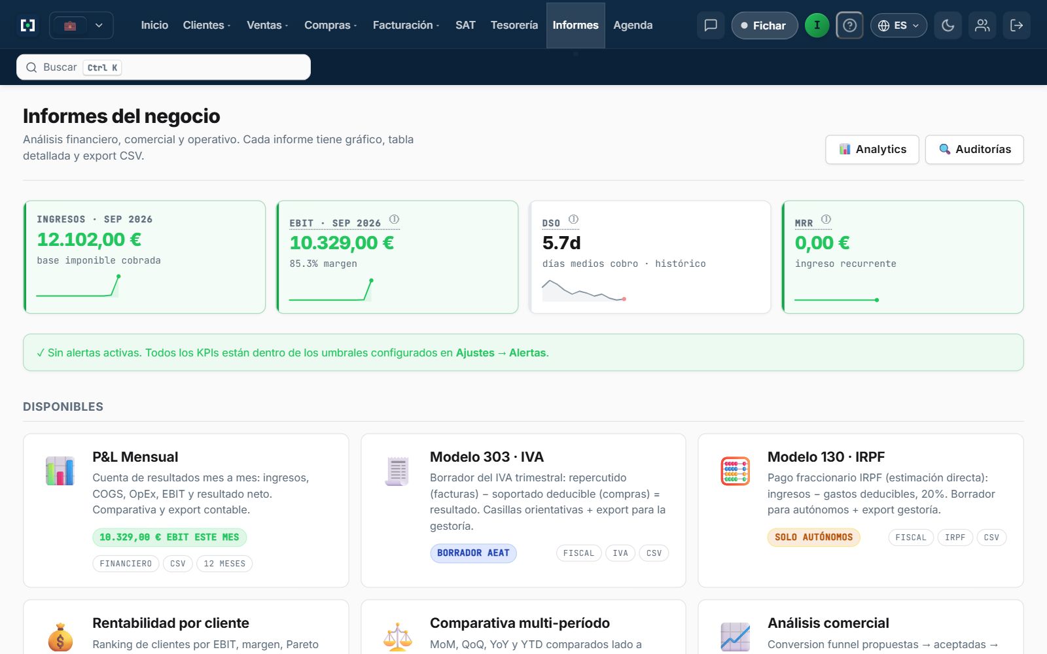Viewport: 1047px width, 654px height.
Task: Click the info icon next to DSO
Action: pyautogui.click(x=573, y=219)
